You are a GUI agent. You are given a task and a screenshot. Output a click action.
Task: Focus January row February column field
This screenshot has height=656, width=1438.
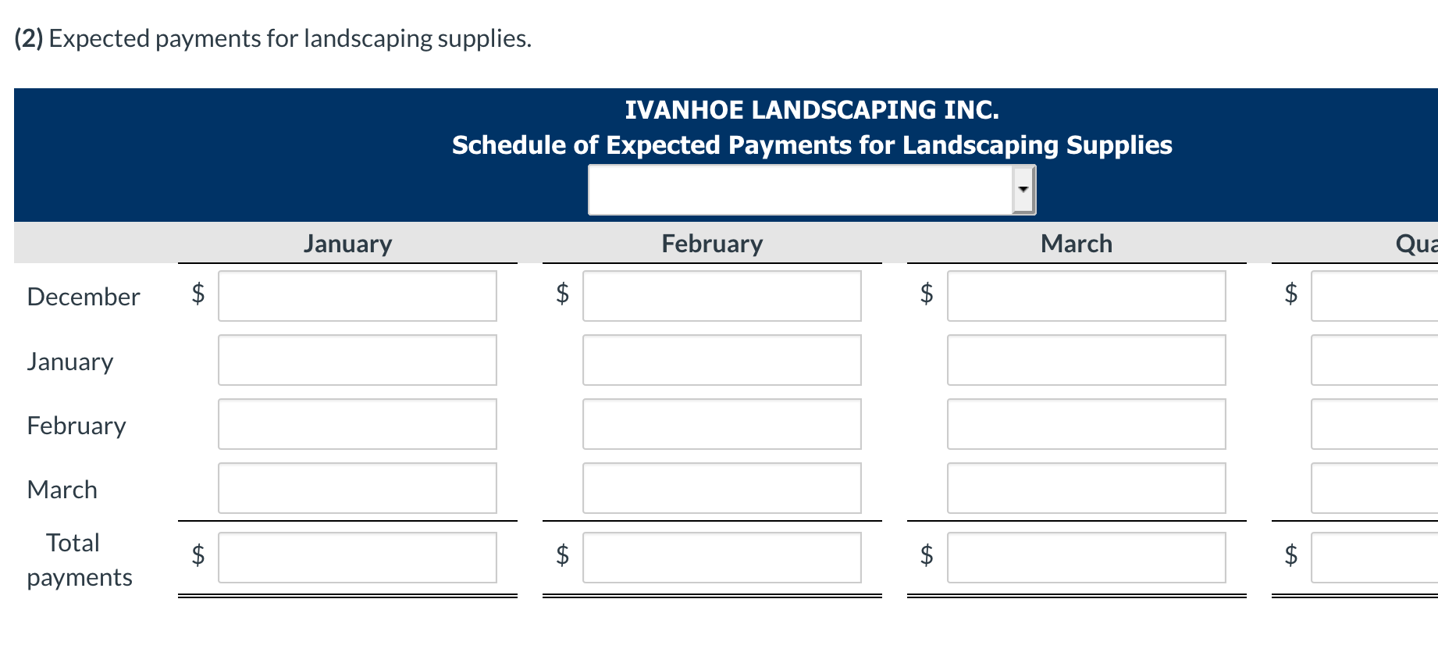pyautogui.click(x=722, y=360)
